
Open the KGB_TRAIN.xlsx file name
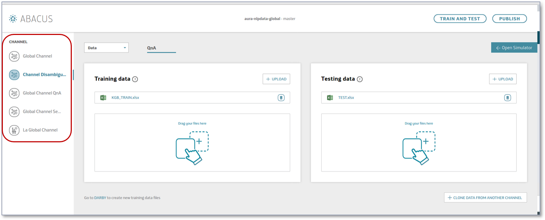[x=125, y=97]
